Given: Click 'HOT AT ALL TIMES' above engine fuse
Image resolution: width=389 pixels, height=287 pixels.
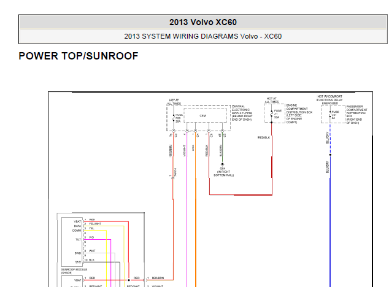Looking at the screenshot, I should [272, 100].
